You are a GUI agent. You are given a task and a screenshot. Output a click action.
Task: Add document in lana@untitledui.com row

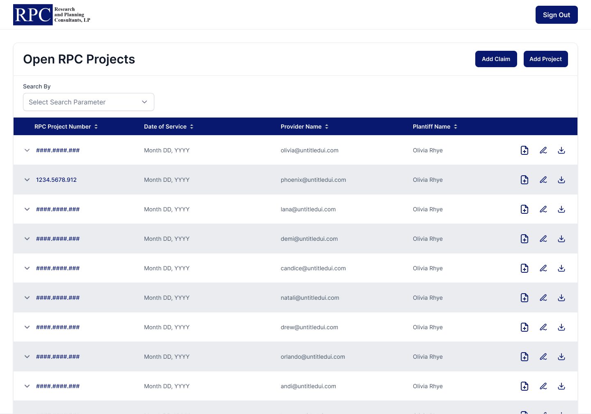pyautogui.click(x=525, y=209)
